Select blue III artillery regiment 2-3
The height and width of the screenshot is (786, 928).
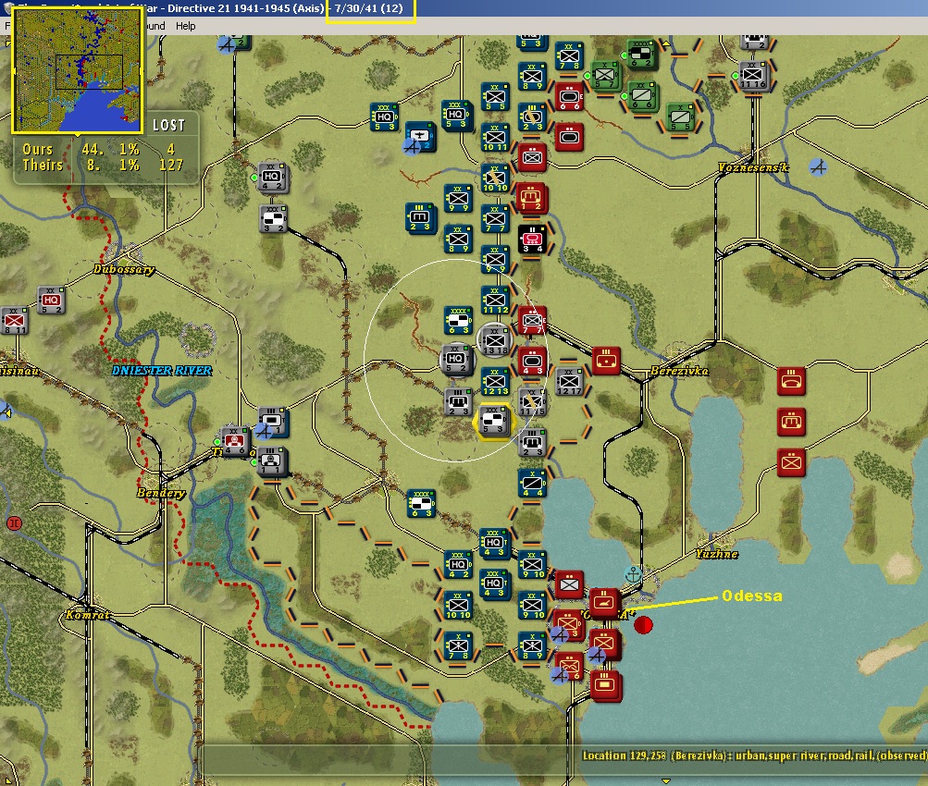(420, 218)
